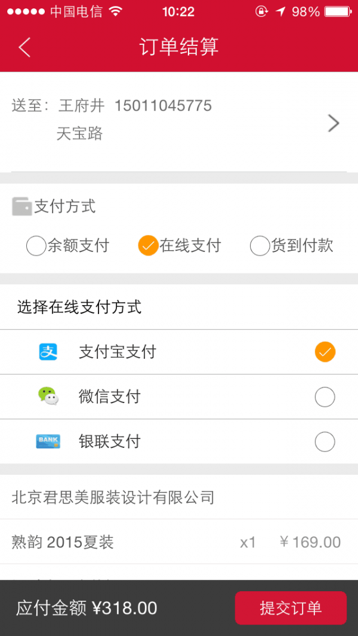Viewport: 358px width, 636px height.
Task: Click the wallet icon beside 支付方式
Action: click(x=21, y=207)
